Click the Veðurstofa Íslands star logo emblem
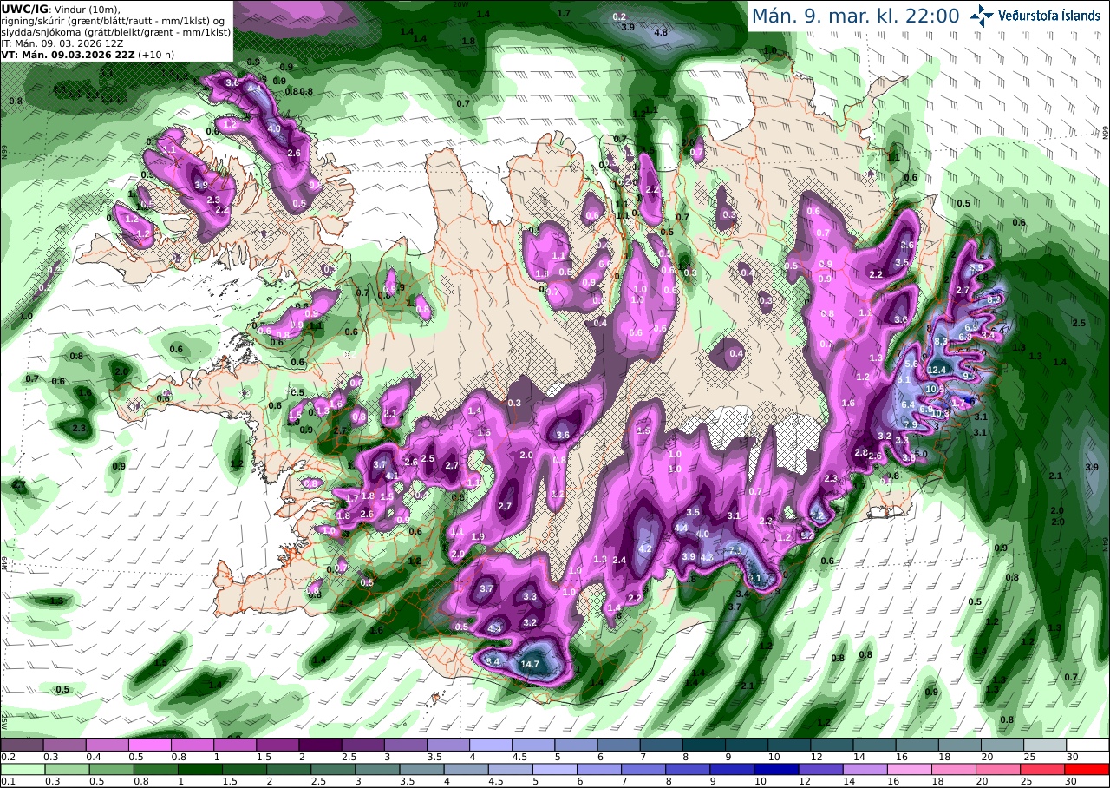 point(981,15)
